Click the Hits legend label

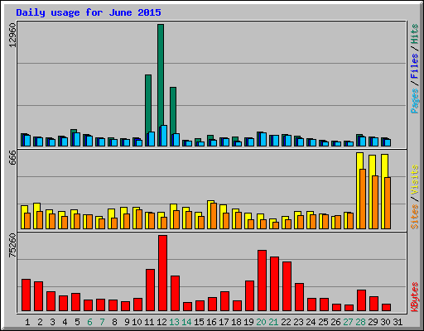[414, 34]
